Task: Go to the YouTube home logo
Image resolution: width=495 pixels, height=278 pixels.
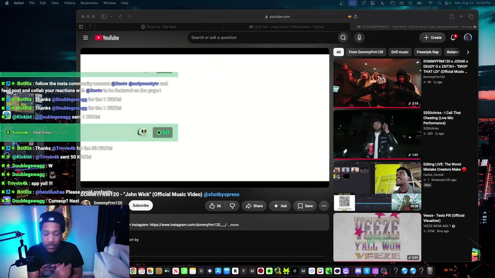Action: (x=107, y=37)
